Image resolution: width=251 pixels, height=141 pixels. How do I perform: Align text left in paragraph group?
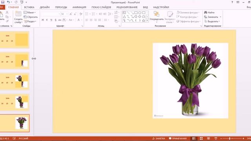coord(87,20)
